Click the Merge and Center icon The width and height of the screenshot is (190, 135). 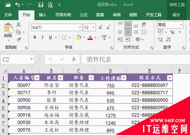pyautogui.click(x=144, y=32)
